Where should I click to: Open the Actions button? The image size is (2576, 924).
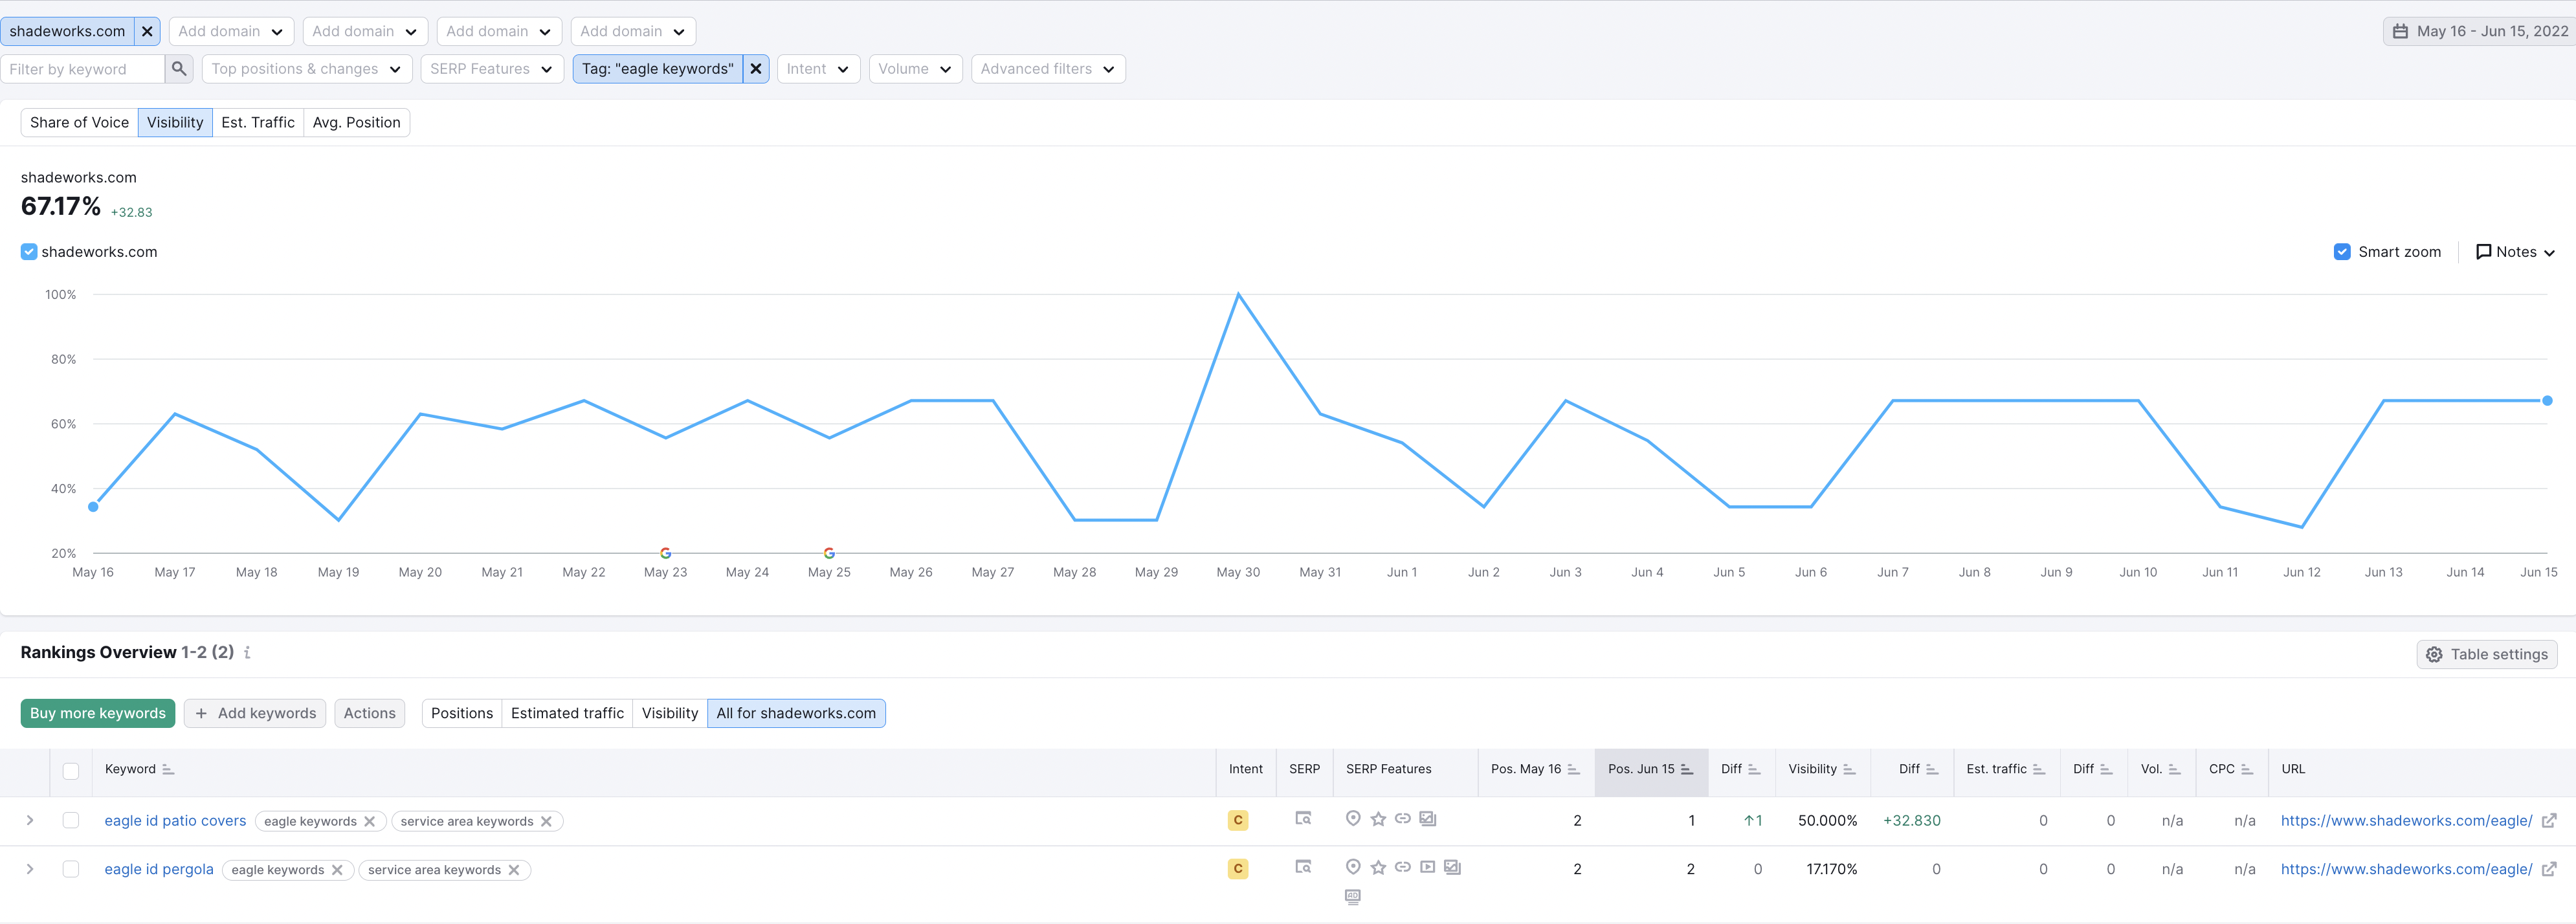(370, 713)
